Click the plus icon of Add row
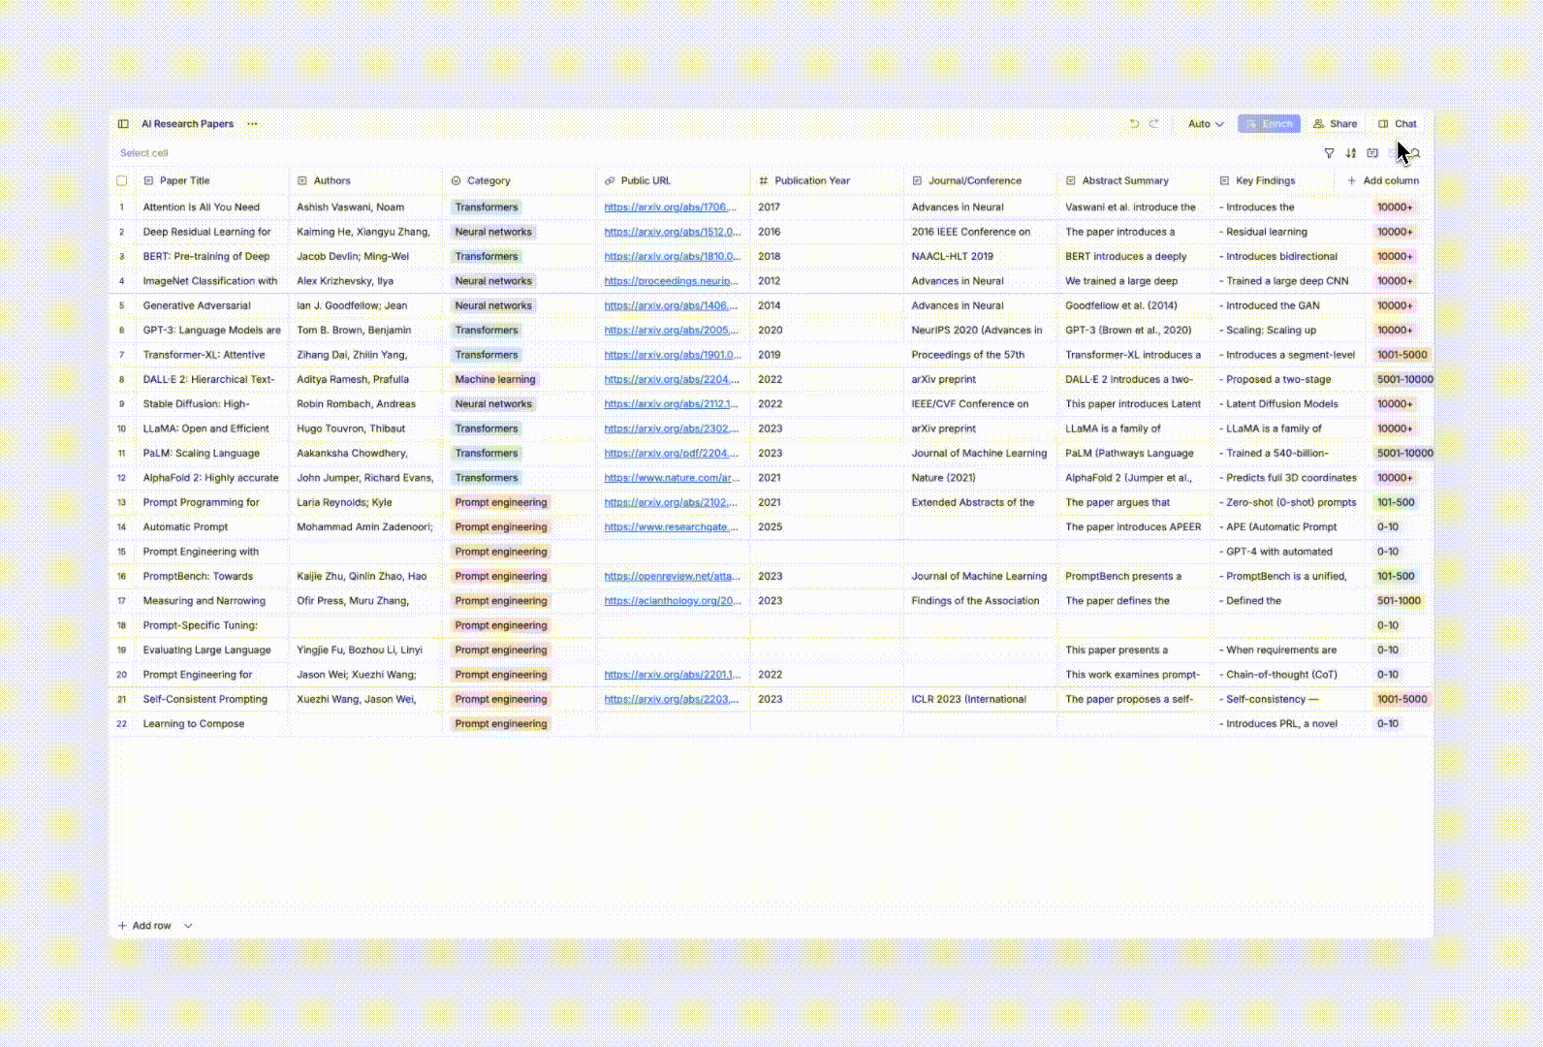Viewport: 1543px width, 1047px height. coord(122,926)
